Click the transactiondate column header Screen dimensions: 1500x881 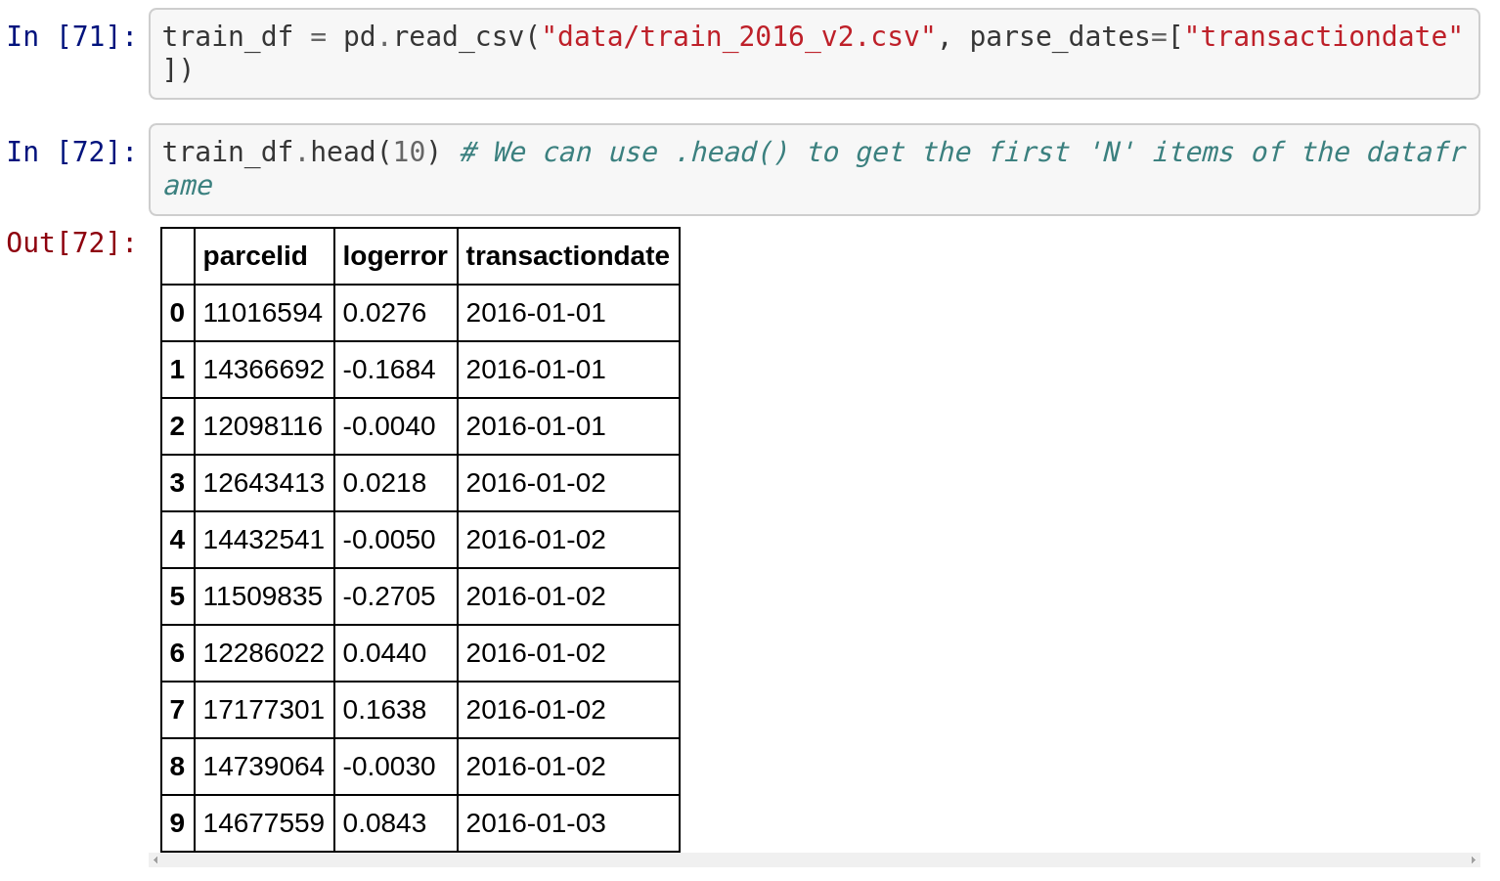coord(568,255)
